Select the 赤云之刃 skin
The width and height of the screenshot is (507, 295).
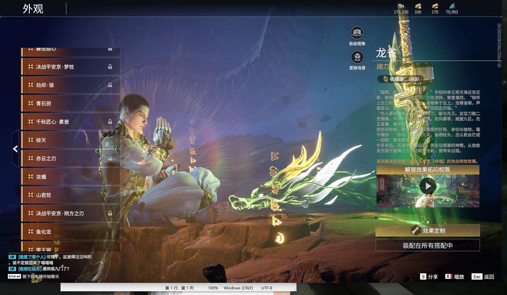point(71,158)
